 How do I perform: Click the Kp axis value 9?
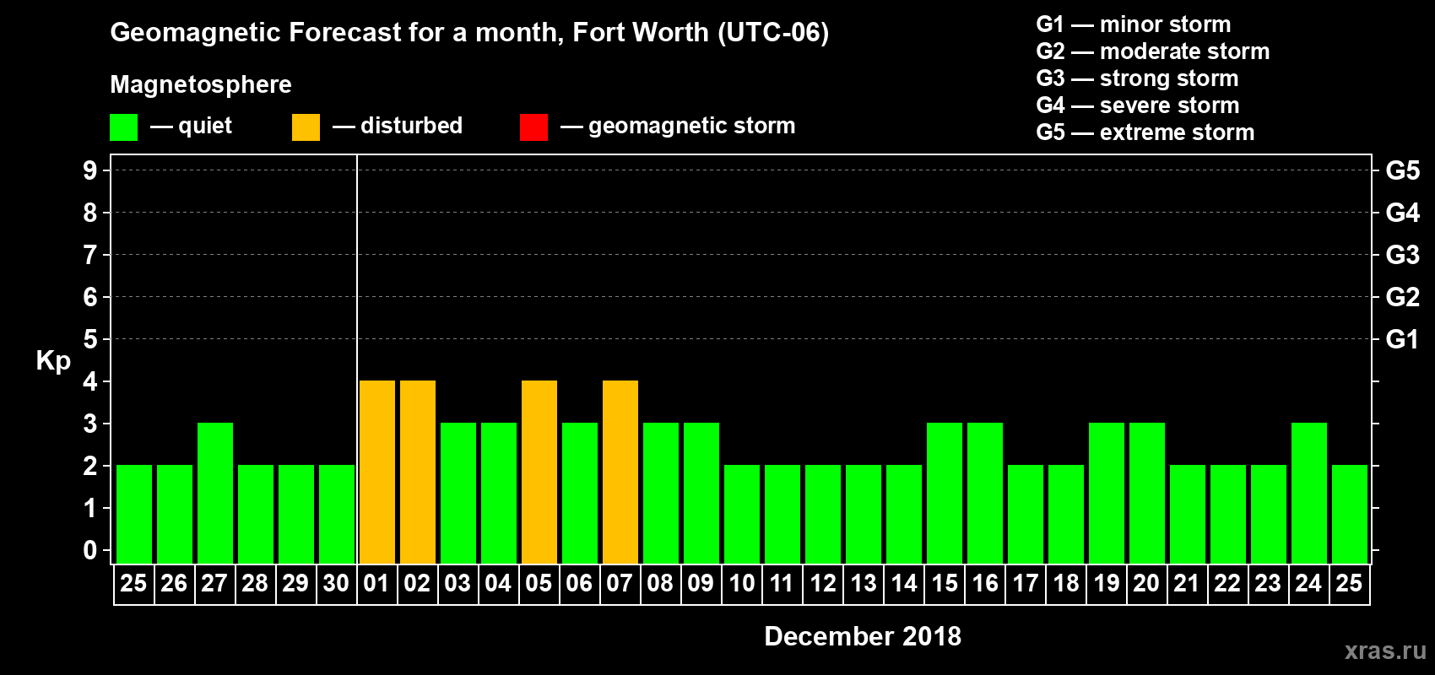pyautogui.click(x=90, y=170)
